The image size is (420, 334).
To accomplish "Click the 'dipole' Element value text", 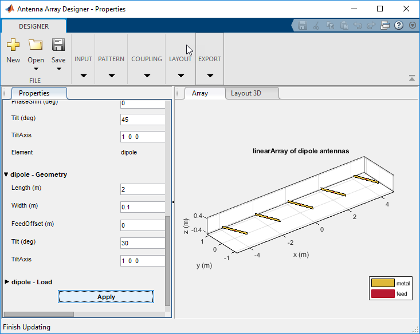I will [x=129, y=152].
